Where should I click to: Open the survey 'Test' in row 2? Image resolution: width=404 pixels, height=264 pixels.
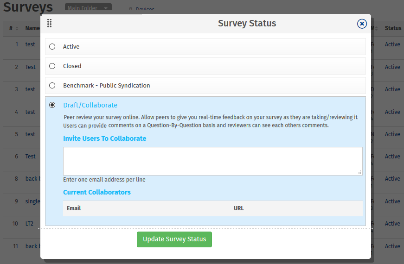(x=31, y=67)
